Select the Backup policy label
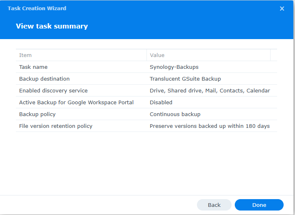This screenshot has height=215, width=295. point(37,114)
